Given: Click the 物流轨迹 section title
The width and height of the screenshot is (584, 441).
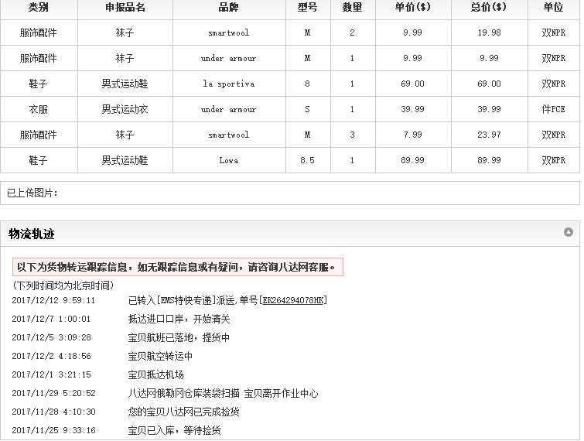Looking at the screenshot, I should coord(32,234).
